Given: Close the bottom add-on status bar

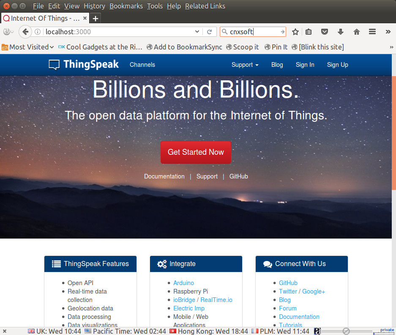Looking at the screenshot, I should tap(5, 331).
